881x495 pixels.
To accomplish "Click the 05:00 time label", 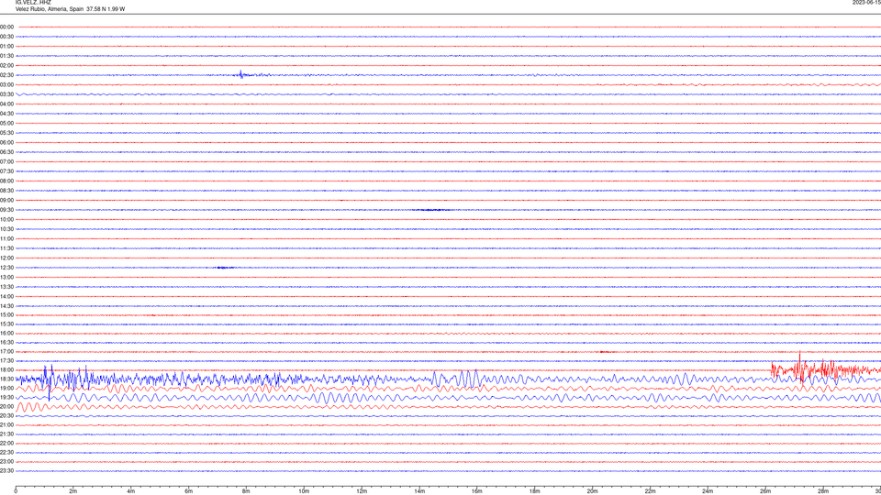I will [x=6, y=124].
